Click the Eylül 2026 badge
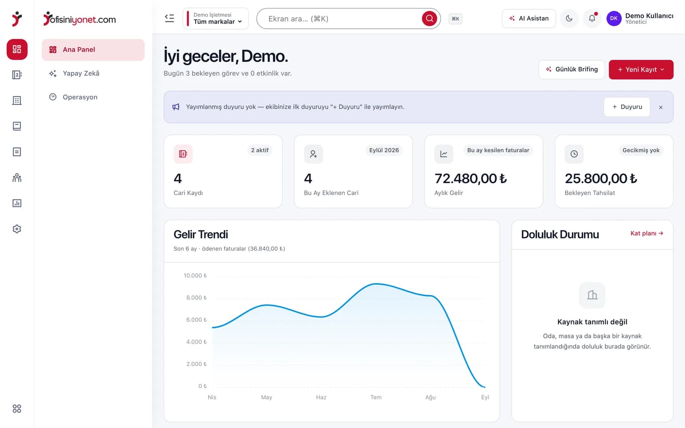Screen dimensions: 685x428 [x=384, y=150]
